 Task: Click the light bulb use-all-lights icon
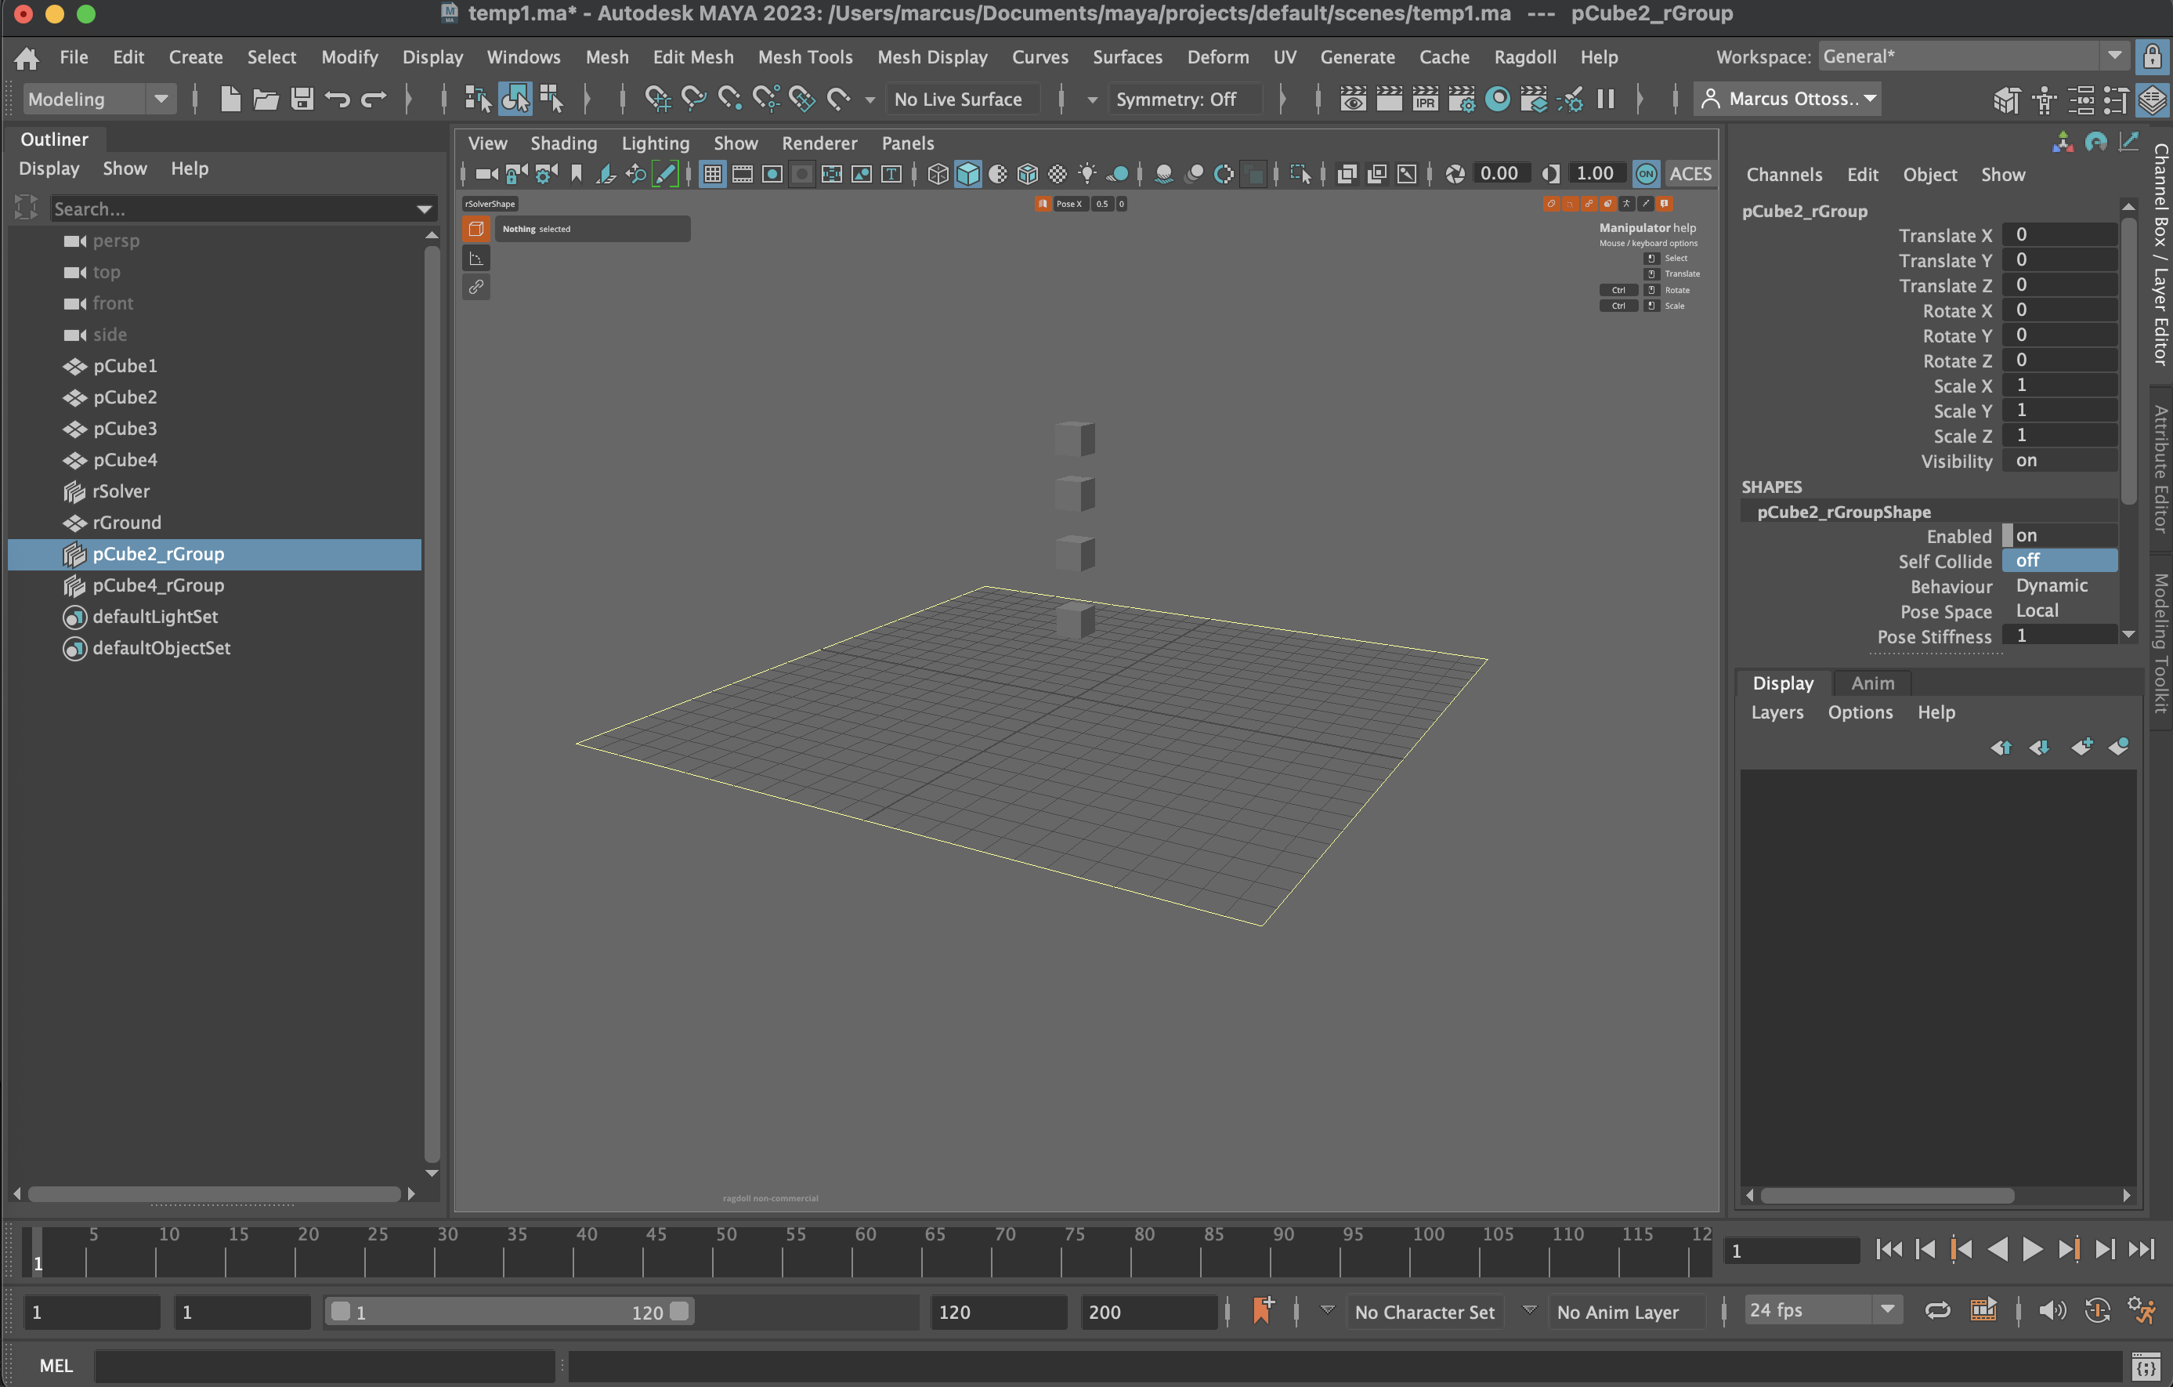point(1087,173)
